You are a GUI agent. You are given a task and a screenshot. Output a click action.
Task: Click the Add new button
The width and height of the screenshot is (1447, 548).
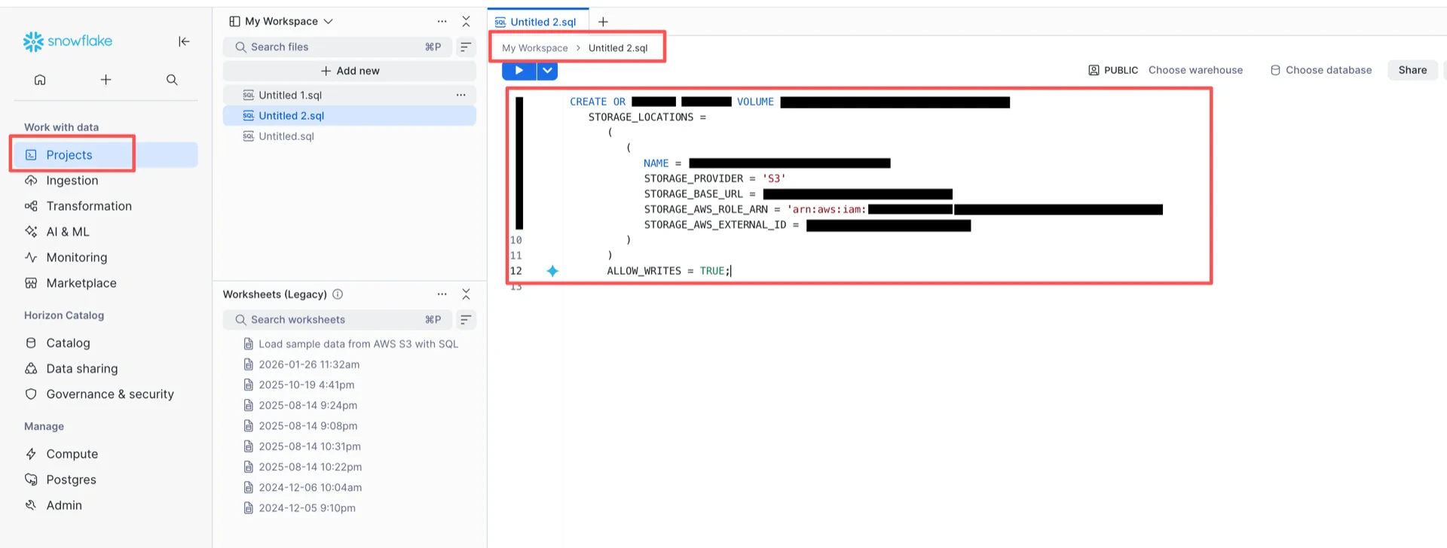350,71
